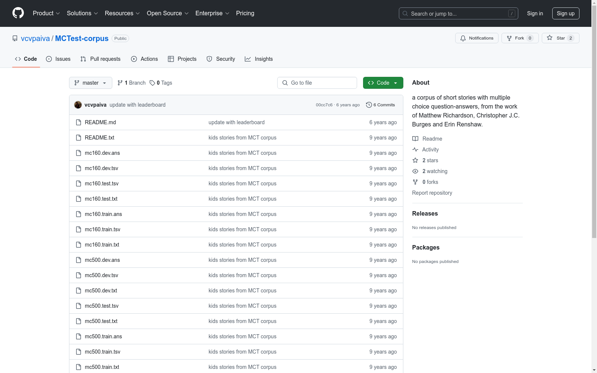Click the pulse icon next to Activity
The image size is (597, 373).
(415, 150)
